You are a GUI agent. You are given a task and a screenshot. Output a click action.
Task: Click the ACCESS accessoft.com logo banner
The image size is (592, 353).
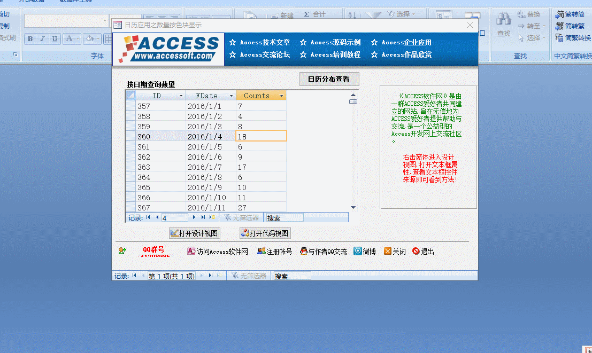point(168,50)
